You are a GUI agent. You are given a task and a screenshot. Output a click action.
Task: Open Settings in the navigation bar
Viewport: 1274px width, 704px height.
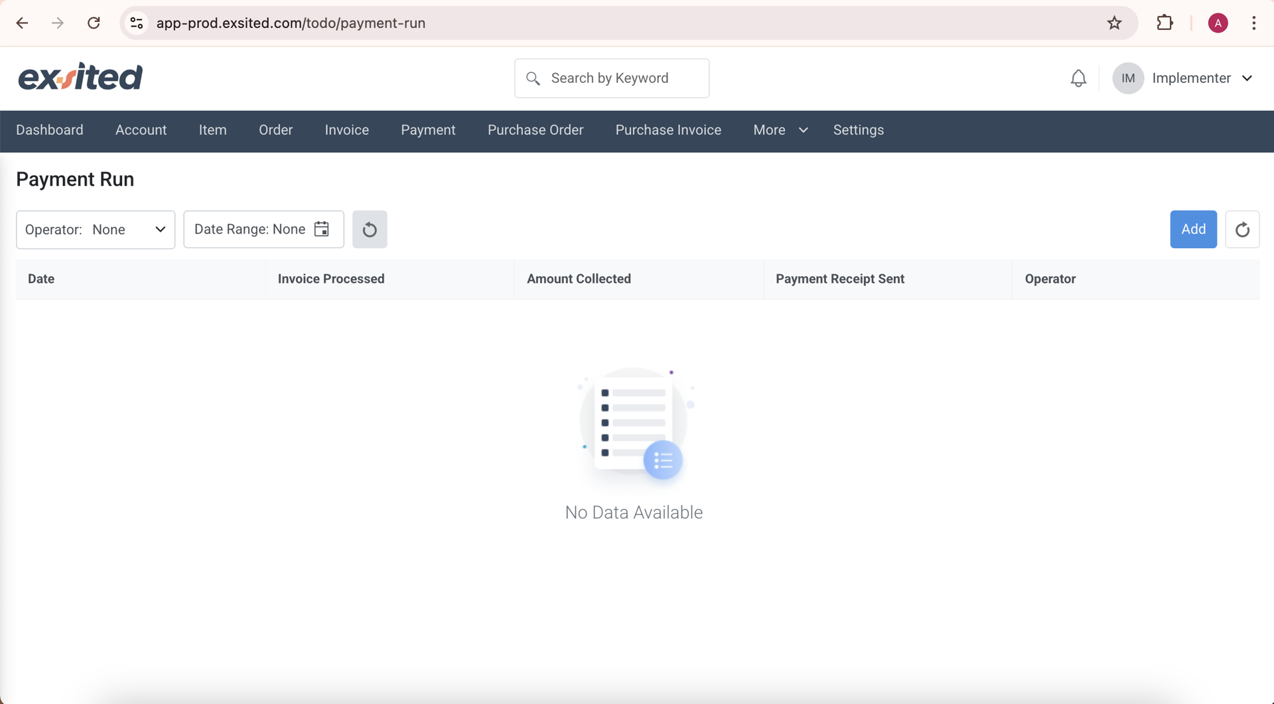(x=858, y=130)
